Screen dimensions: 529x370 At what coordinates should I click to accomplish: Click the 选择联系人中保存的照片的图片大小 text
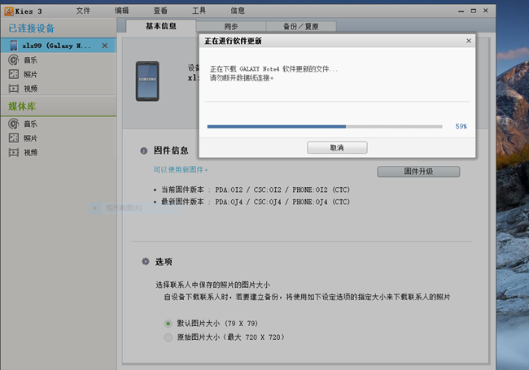pyautogui.click(x=212, y=285)
